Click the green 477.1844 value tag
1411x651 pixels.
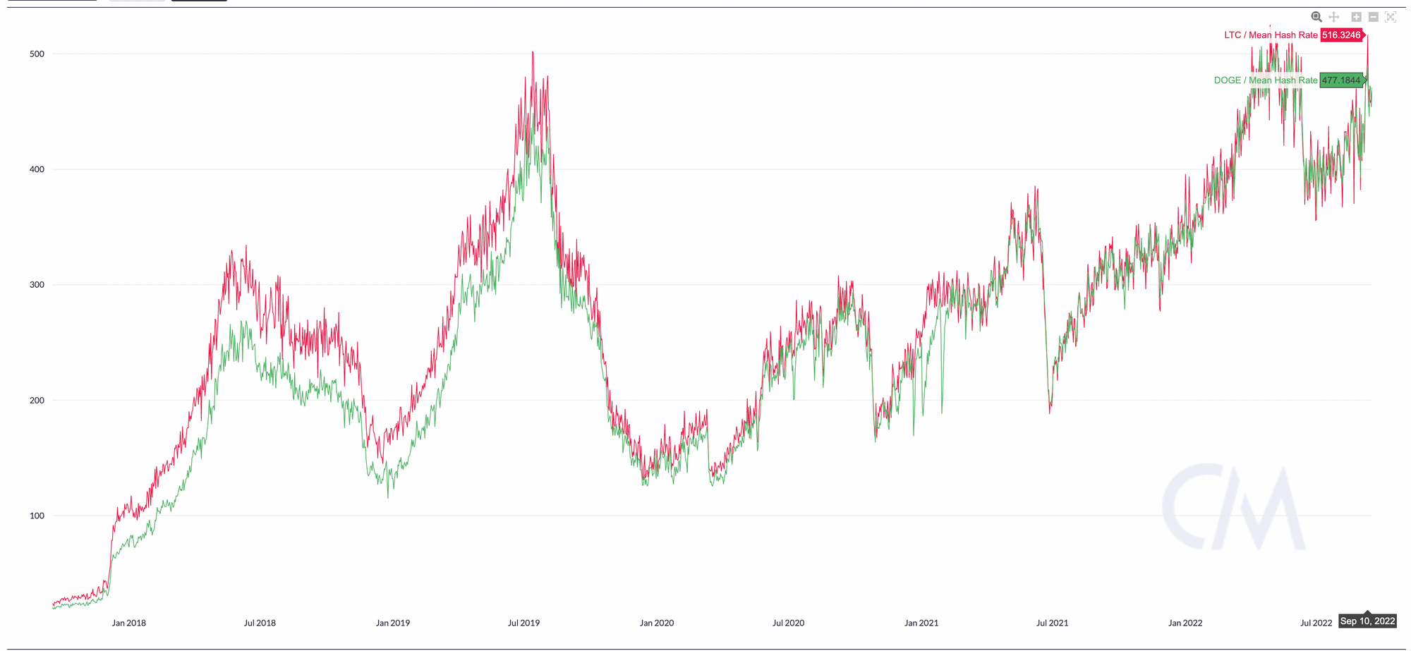coord(1342,80)
